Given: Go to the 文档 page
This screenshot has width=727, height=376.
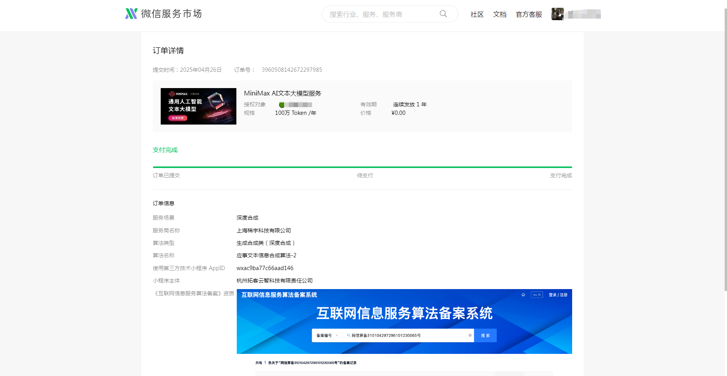Looking at the screenshot, I should click(500, 14).
